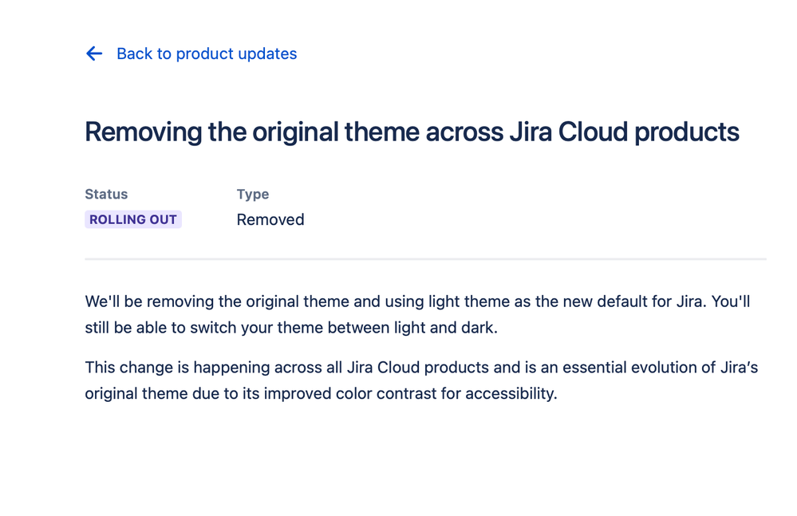Click the Status label
797x516 pixels.
click(106, 194)
